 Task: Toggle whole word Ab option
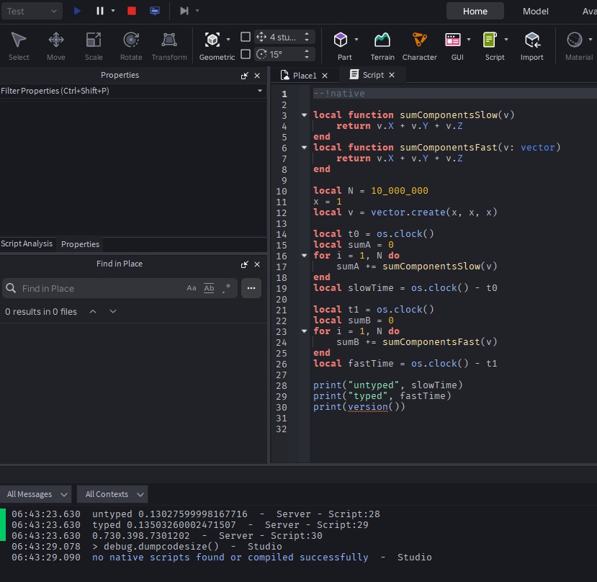pyautogui.click(x=209, y=288)
